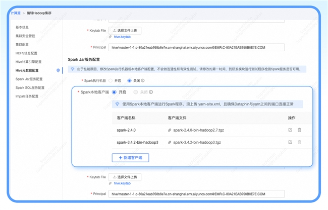Click delete icon for spark-2.4.0 client
The height and width of the screenshot is (210, 328).
pyautogui.click(x=299, y=130)
